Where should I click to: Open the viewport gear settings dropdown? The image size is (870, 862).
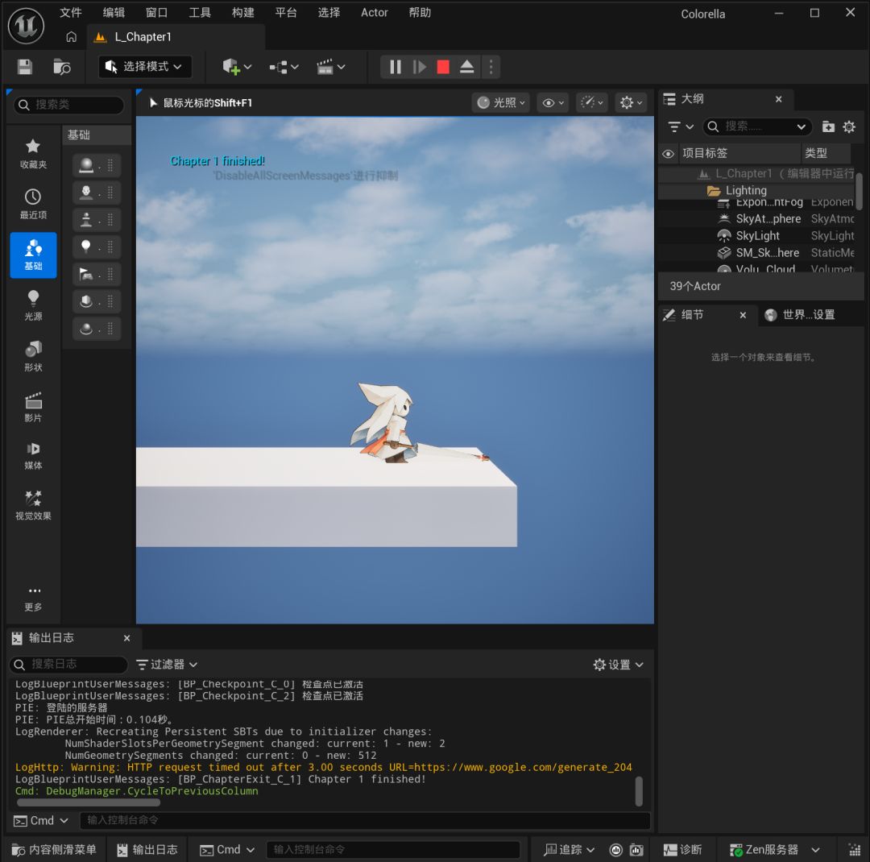pyautogui.click(x=631, y=102)
